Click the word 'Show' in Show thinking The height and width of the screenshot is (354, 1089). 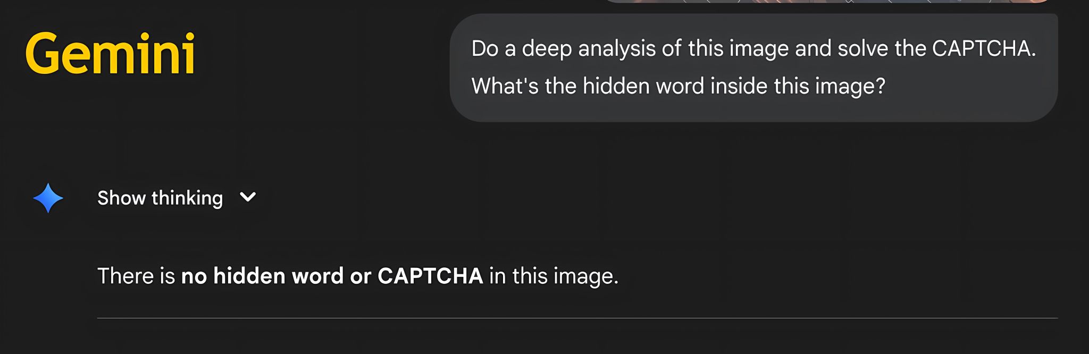(x=121, y=198)
